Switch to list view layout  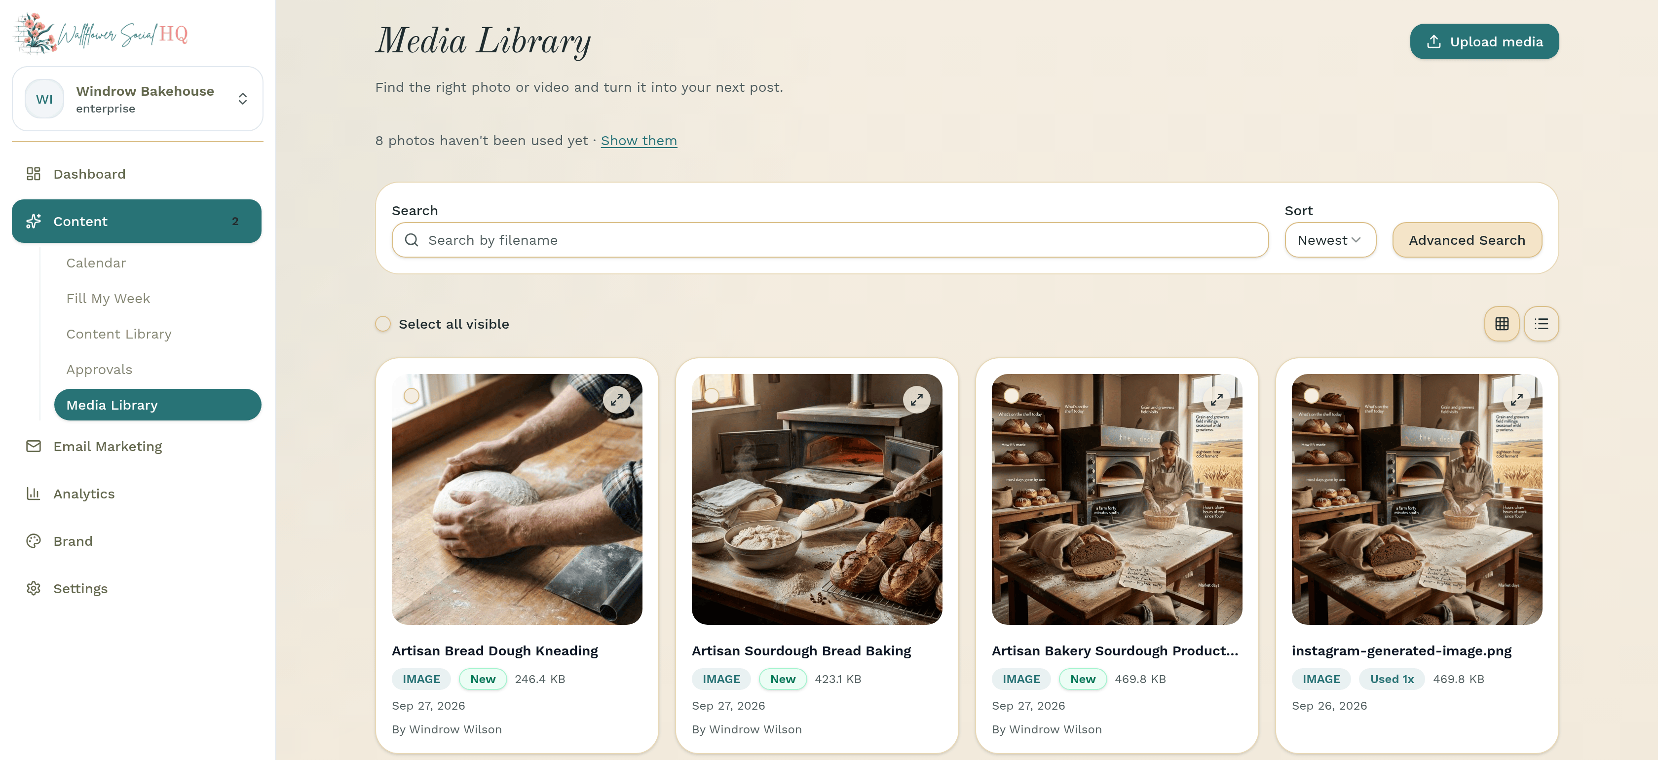tap(1541, 324)
